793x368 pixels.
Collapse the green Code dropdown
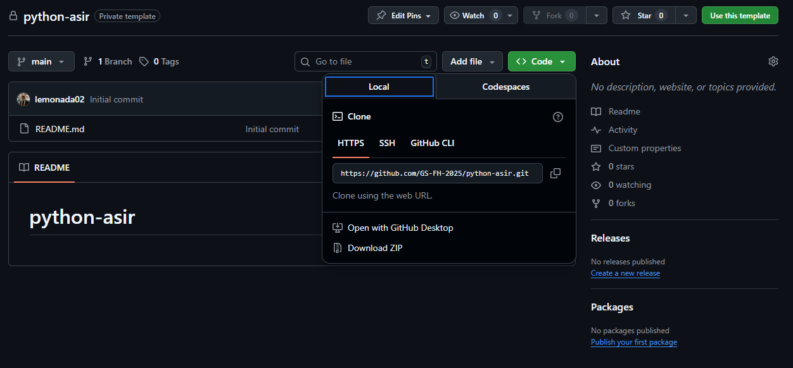point(542,61)
